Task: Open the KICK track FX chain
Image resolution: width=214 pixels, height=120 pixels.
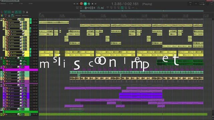Action: point(22,81)
